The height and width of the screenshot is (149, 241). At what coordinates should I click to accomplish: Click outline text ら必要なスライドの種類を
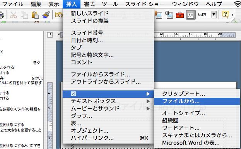tap(20, 109)
